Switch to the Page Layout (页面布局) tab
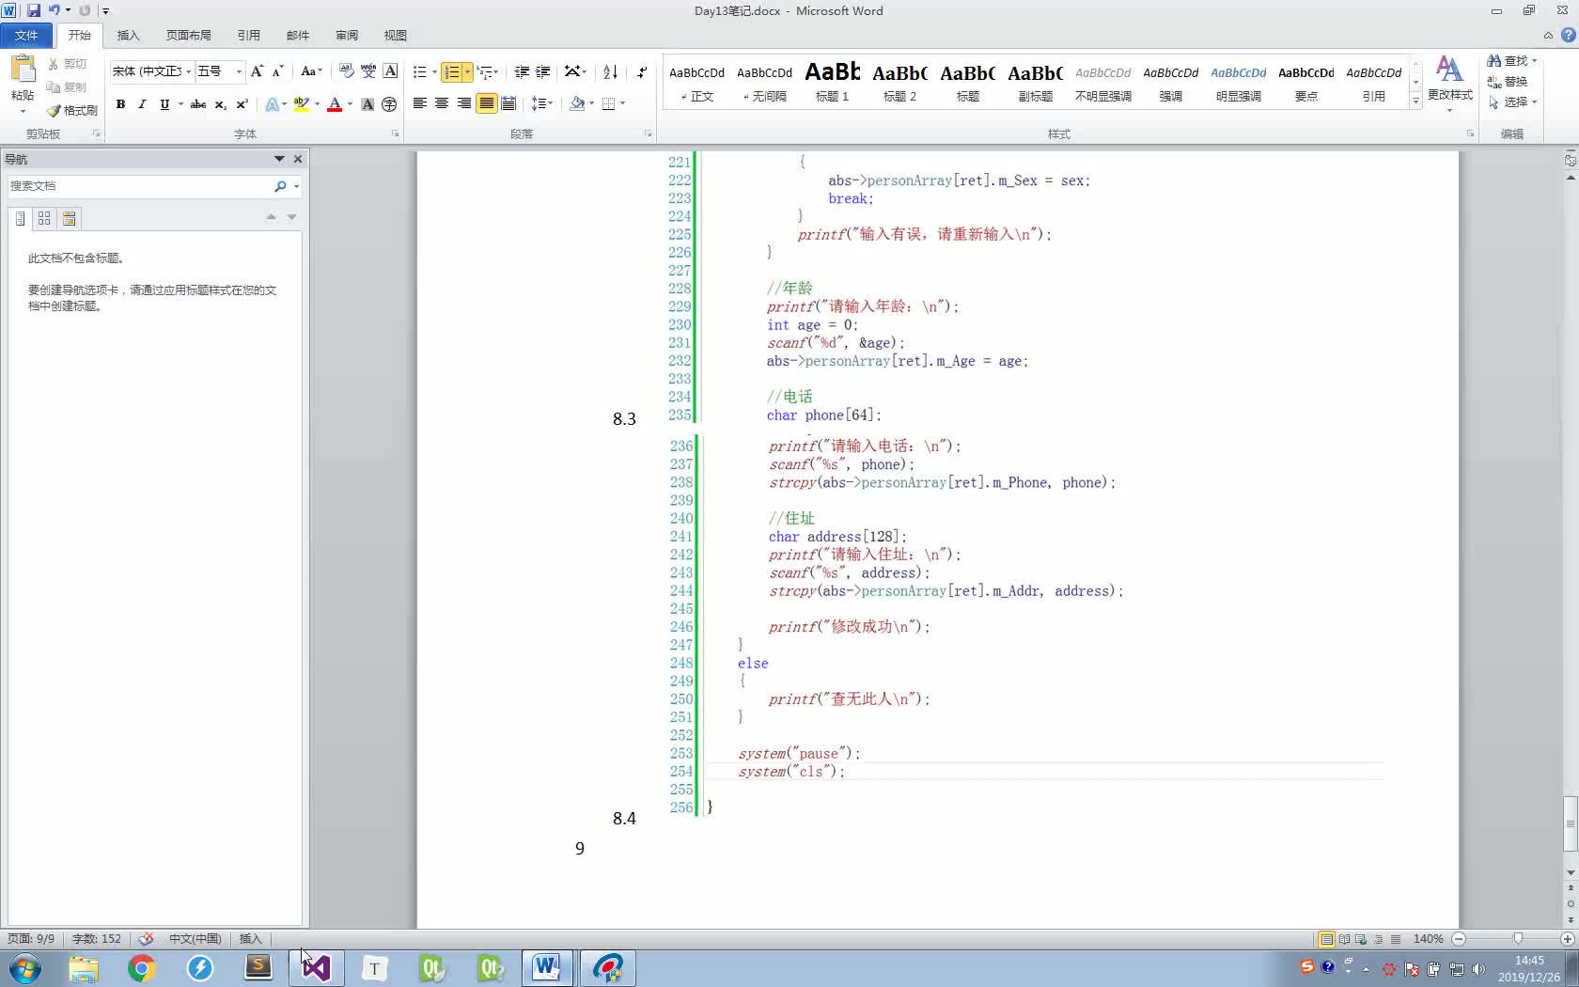The height and width of the screenshot is (987, 1579). tap(188, 35)
